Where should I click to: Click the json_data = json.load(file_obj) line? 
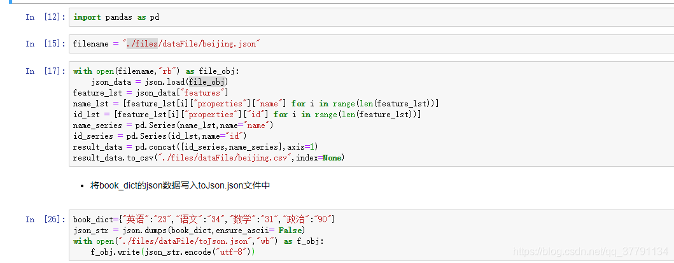pos(160,82)
